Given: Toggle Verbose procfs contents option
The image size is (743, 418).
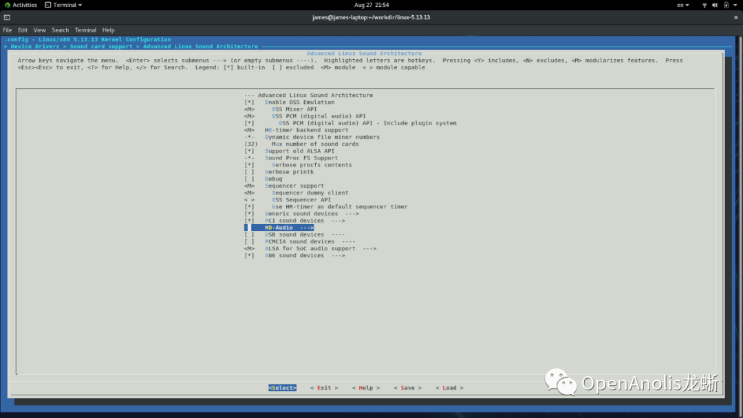Looking at the screenshot, I should (x=298, y=165).
